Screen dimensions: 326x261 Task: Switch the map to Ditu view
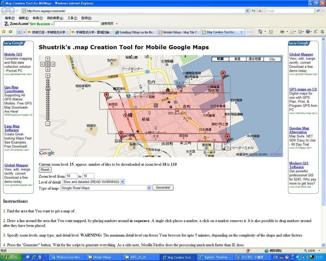point(272,59)
